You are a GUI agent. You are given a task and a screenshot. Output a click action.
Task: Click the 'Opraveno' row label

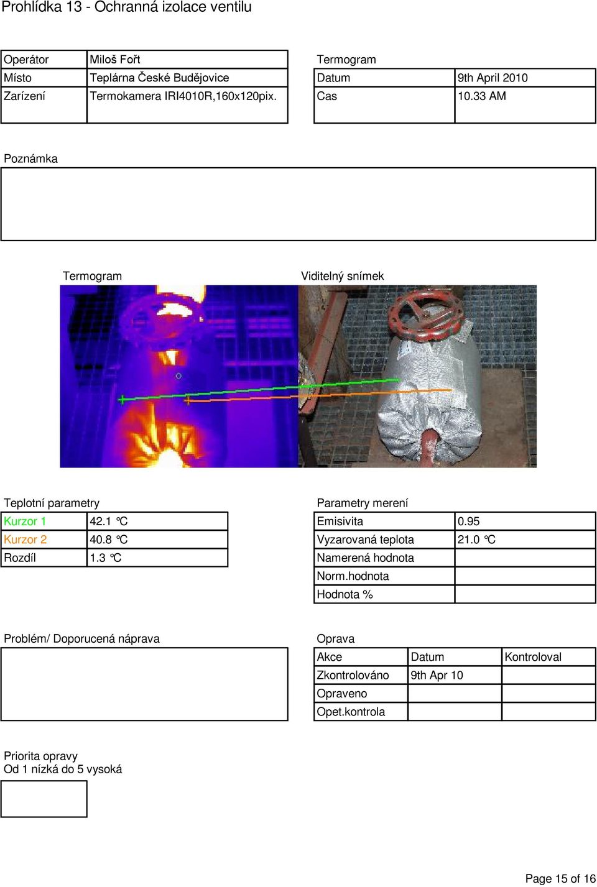342,694
